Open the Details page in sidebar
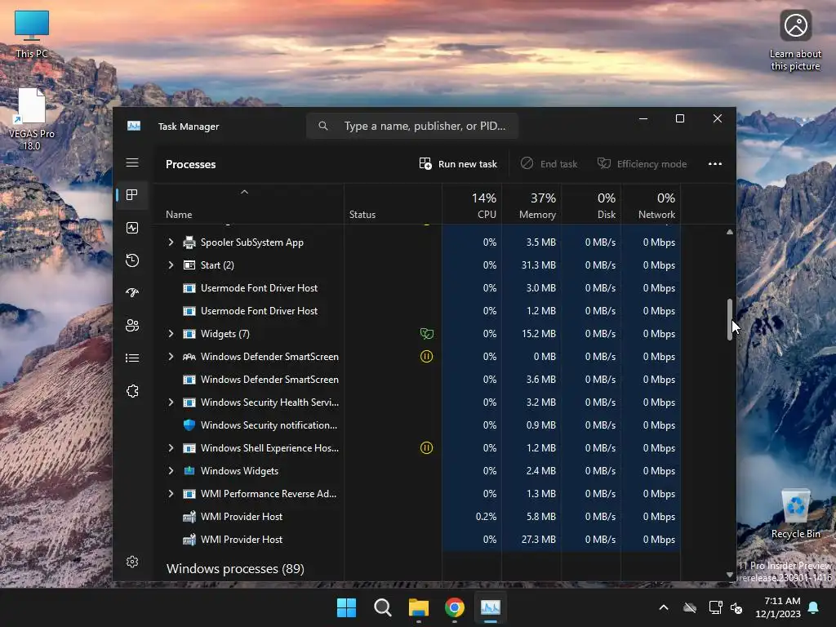 coord(132,358)
